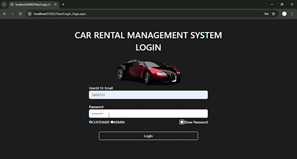Click the 'UserId Or Email' label
This screenshot has height=159, width=297.
click(x=101, y=88)
